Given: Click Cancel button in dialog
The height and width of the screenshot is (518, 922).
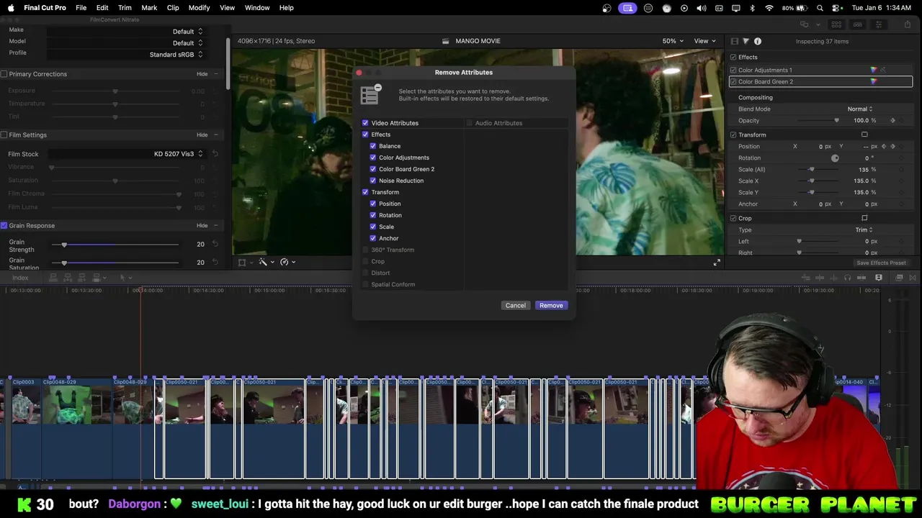Looking at the screenshot, I should point(516,305).
